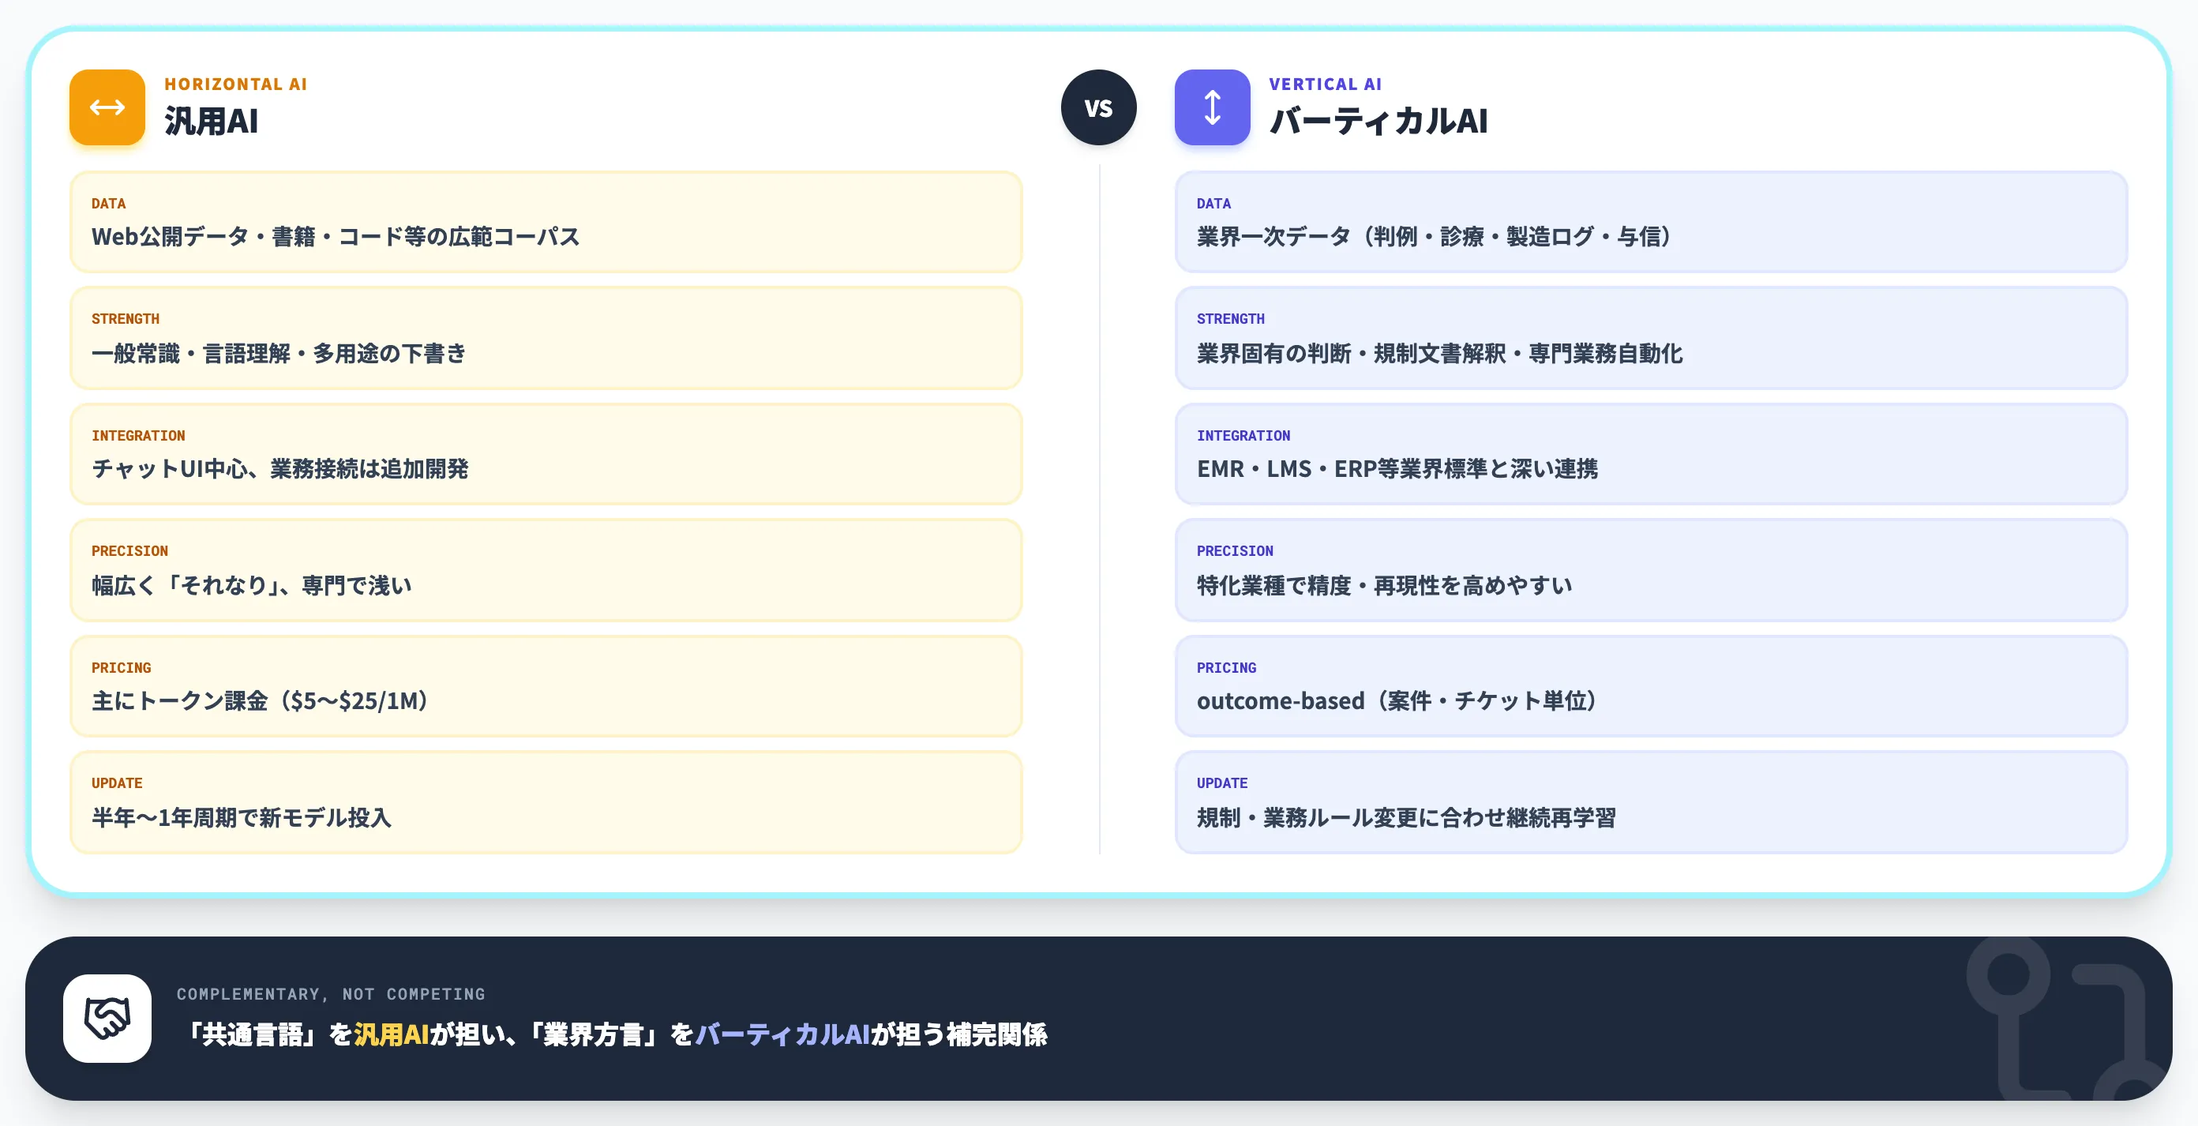Click the purple vertical arrows icon
Image resolution: width=2198 pixels, height=1126 pixels.
[x=1212, y=107]
